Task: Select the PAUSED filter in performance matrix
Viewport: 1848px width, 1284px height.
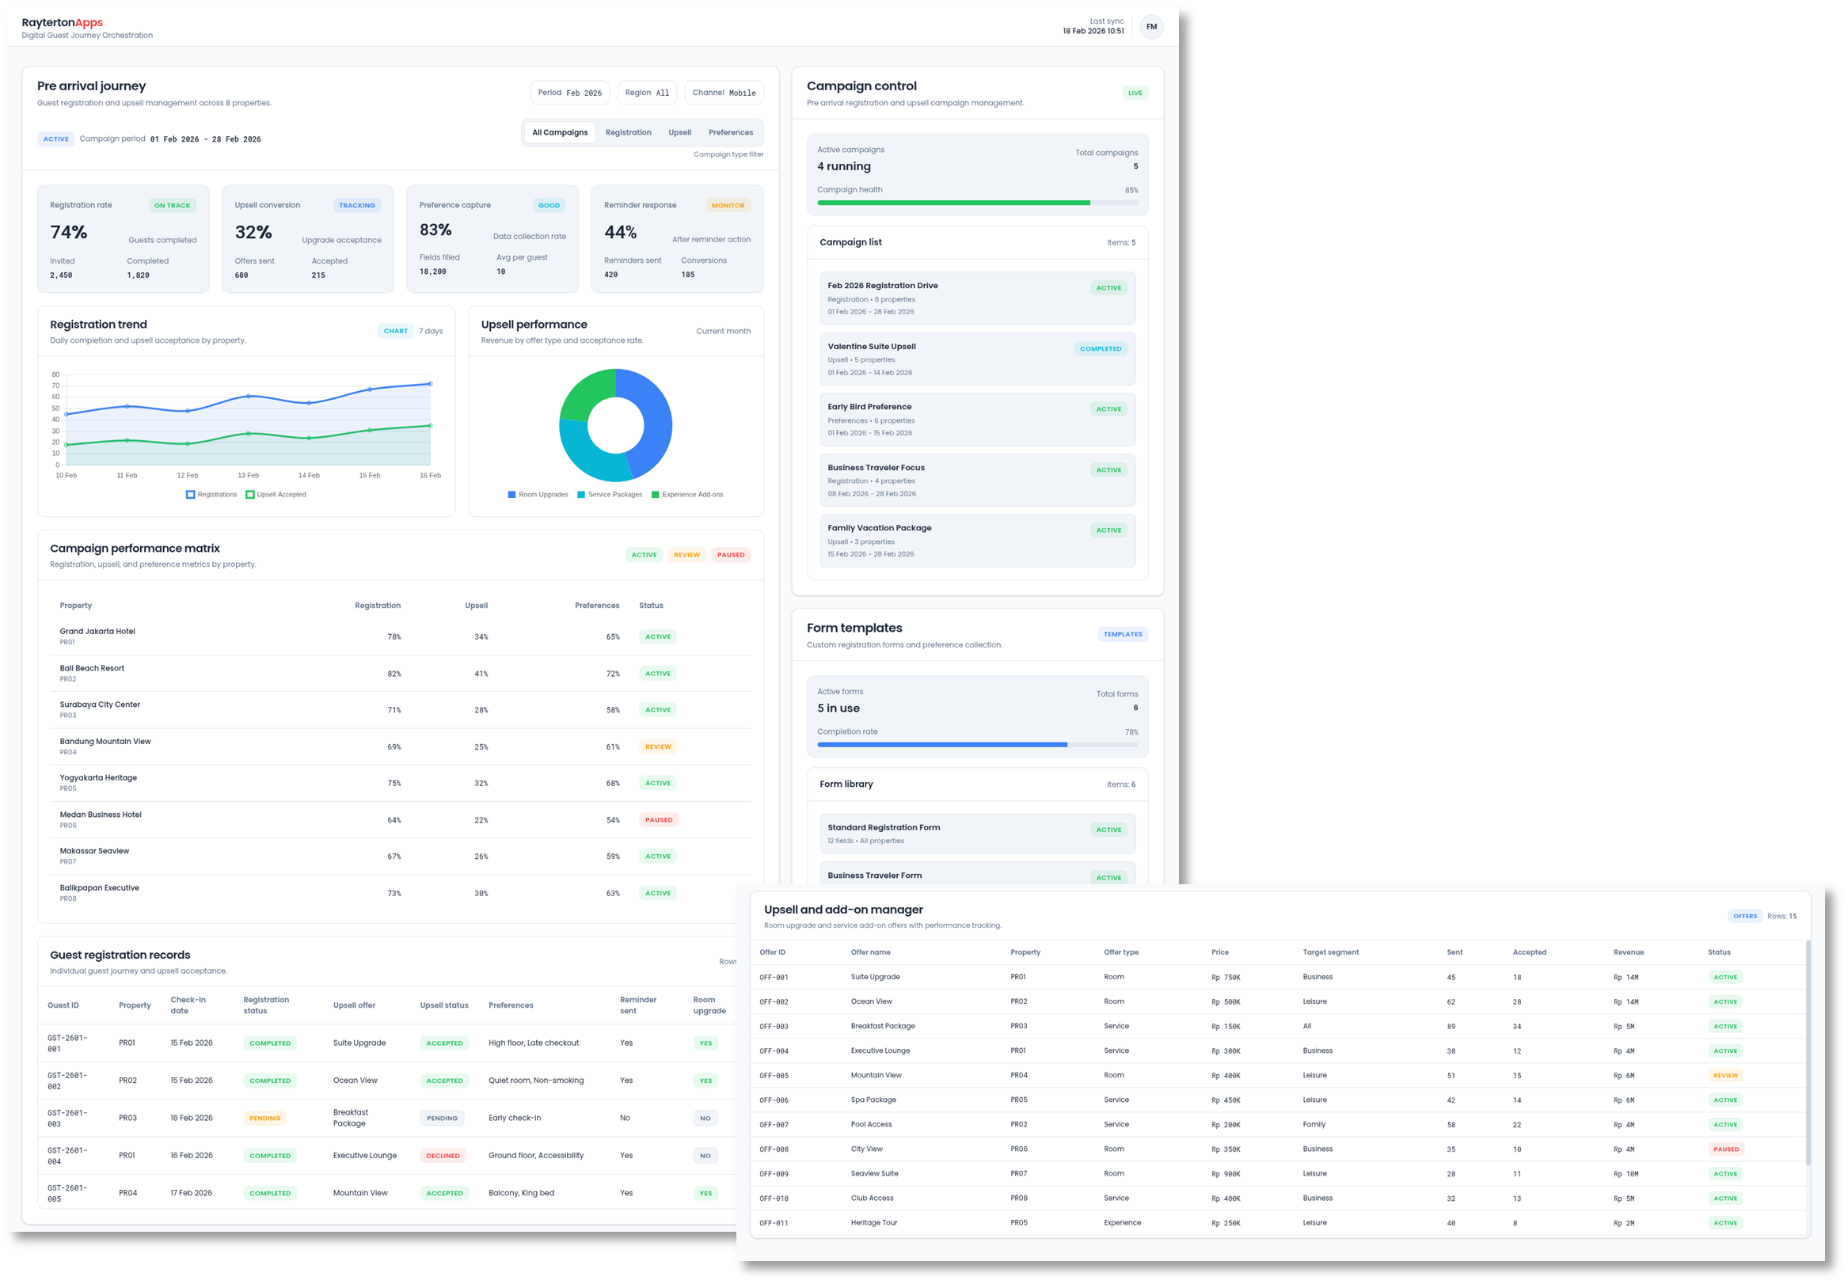Action: tap(731, 554)
